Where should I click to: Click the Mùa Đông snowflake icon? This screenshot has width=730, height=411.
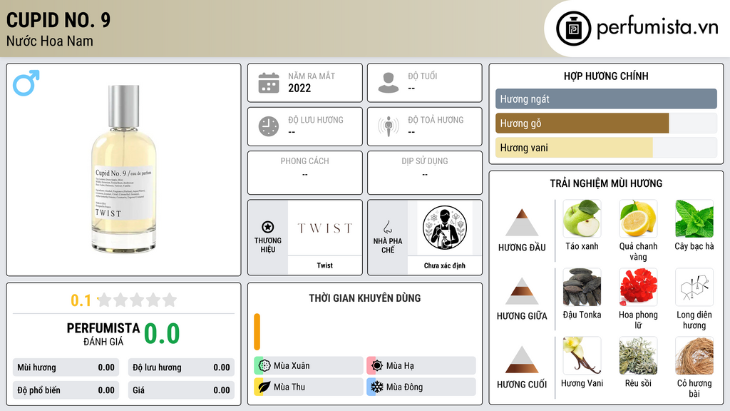tap(377, 387)
